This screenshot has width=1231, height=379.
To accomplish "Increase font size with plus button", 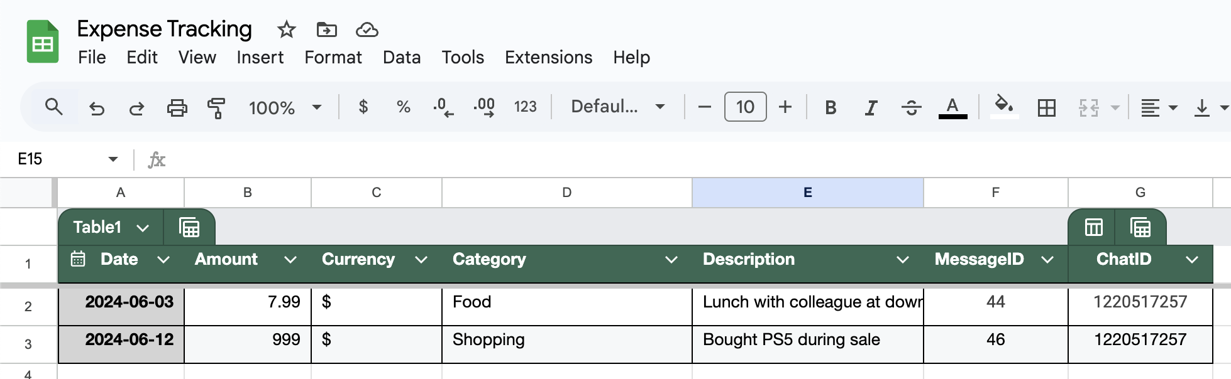I will [785, 107].
